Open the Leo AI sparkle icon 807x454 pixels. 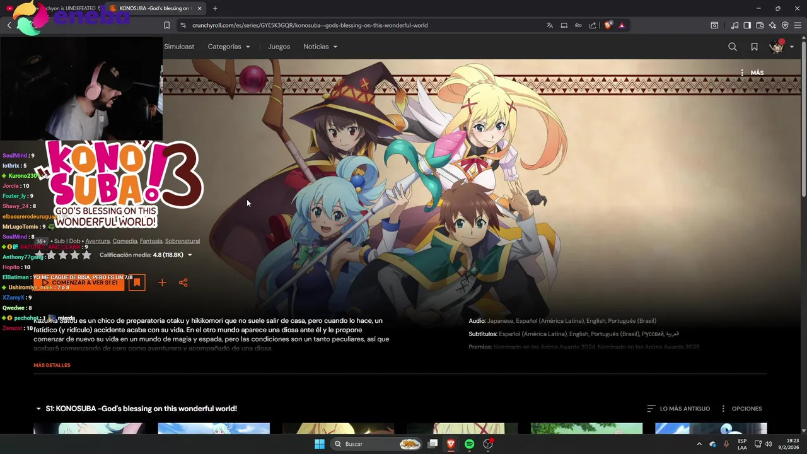[772, 25]
